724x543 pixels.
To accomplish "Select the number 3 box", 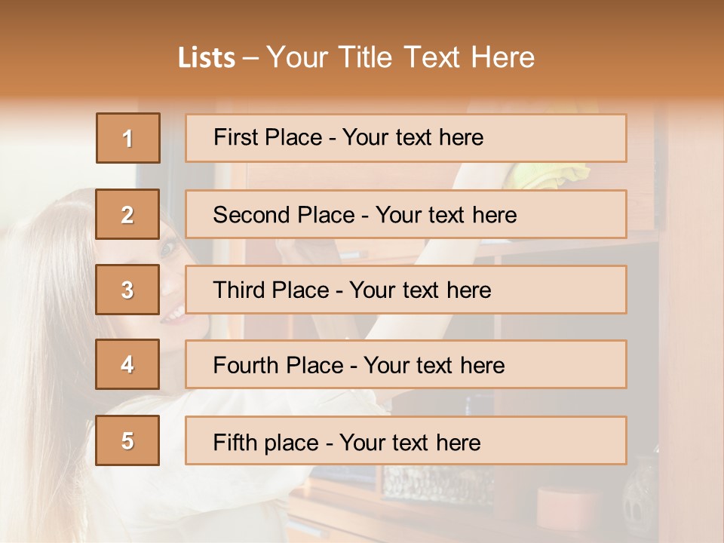I will [x=127, y=290].
